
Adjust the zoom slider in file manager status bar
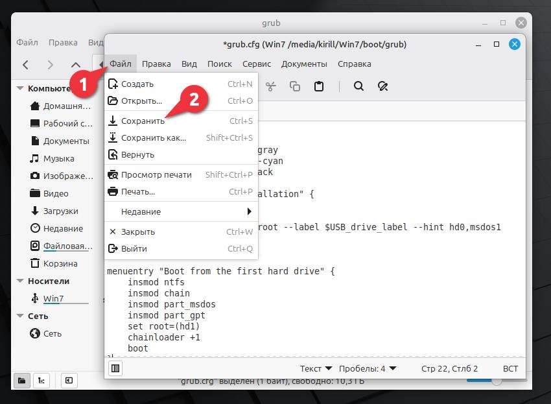(497, 381)
